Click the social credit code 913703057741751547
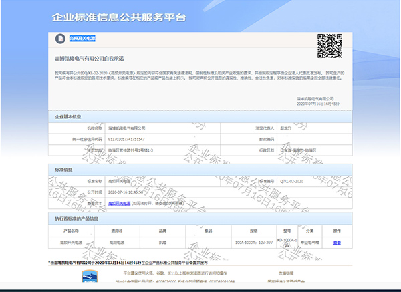This screenshot has width=401, height=292. click(131, 139)
